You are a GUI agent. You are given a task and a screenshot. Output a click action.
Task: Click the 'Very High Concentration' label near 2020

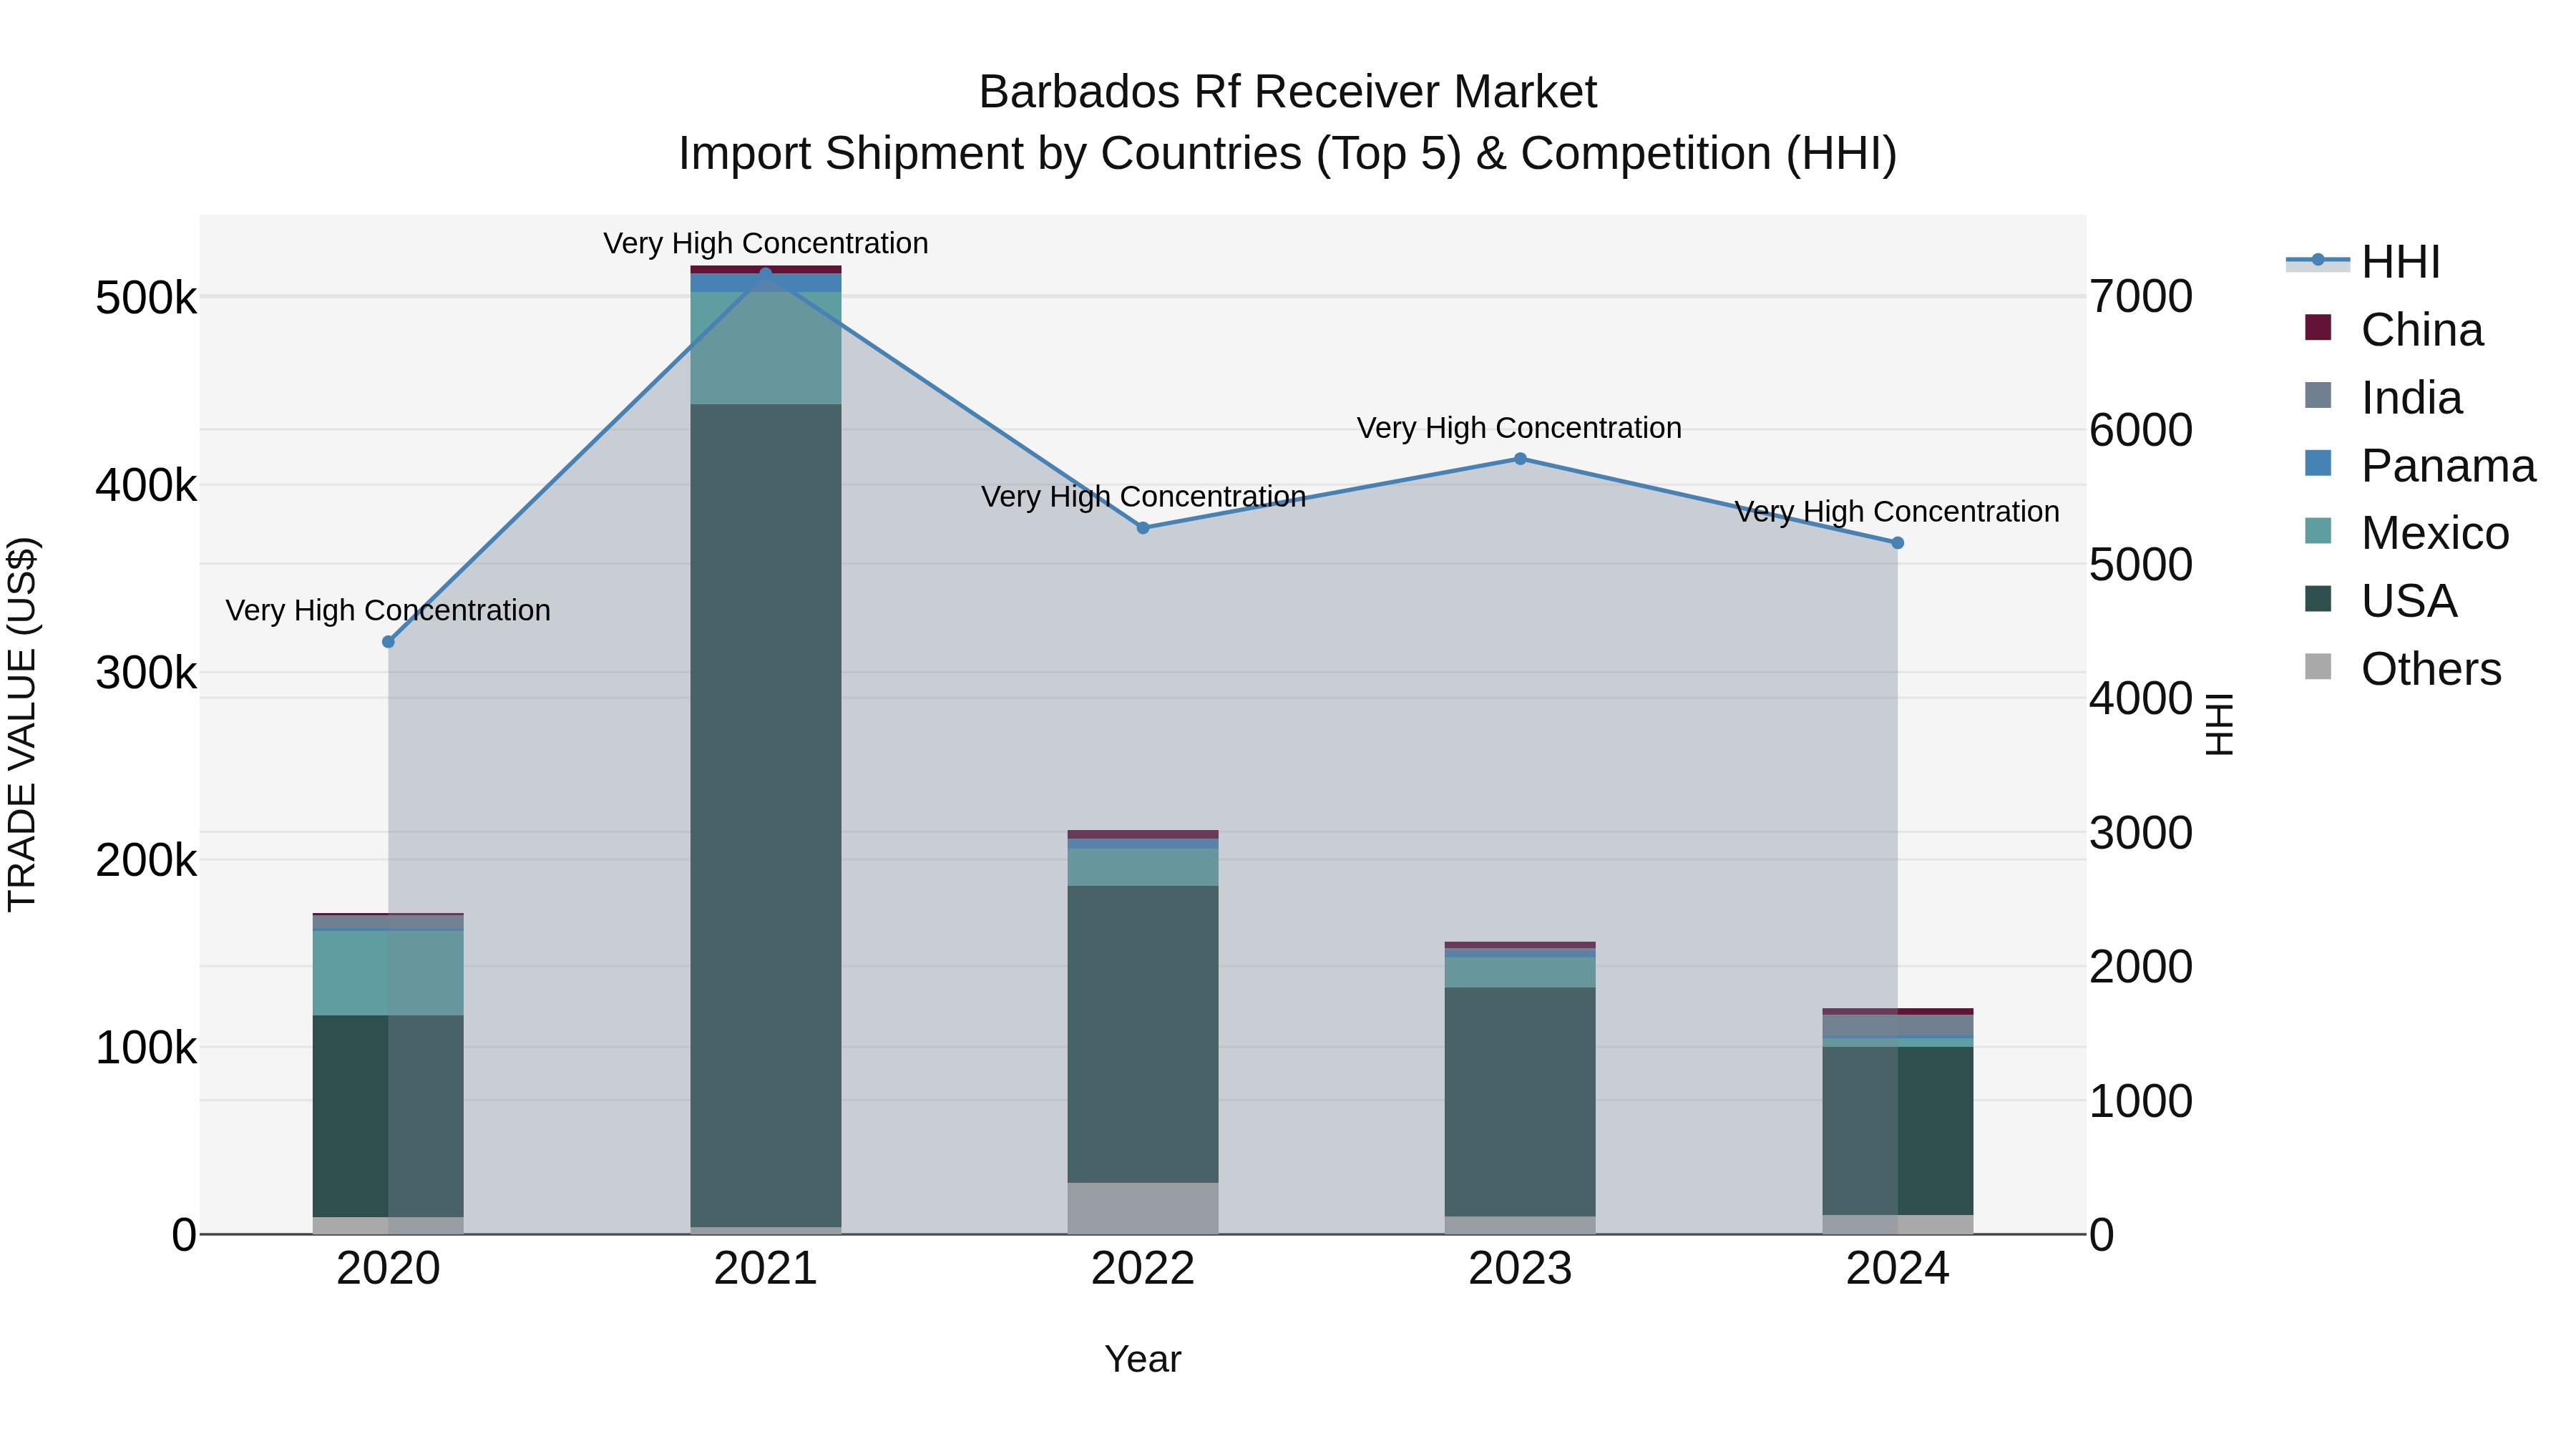pyautogui.click(x=388, y=611)
